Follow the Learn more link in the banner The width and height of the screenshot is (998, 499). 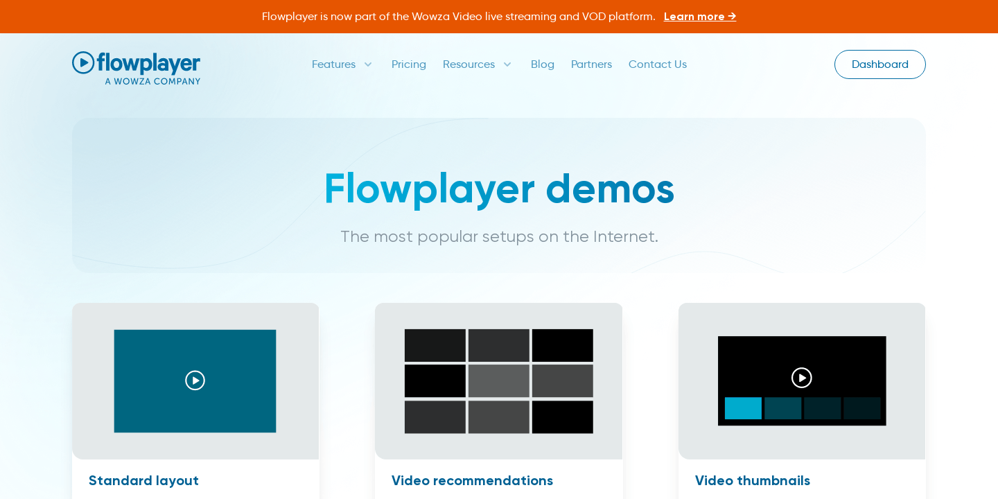(x=700, y=17)
